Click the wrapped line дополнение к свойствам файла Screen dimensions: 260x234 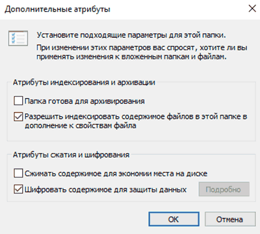[x=81, y=125]
